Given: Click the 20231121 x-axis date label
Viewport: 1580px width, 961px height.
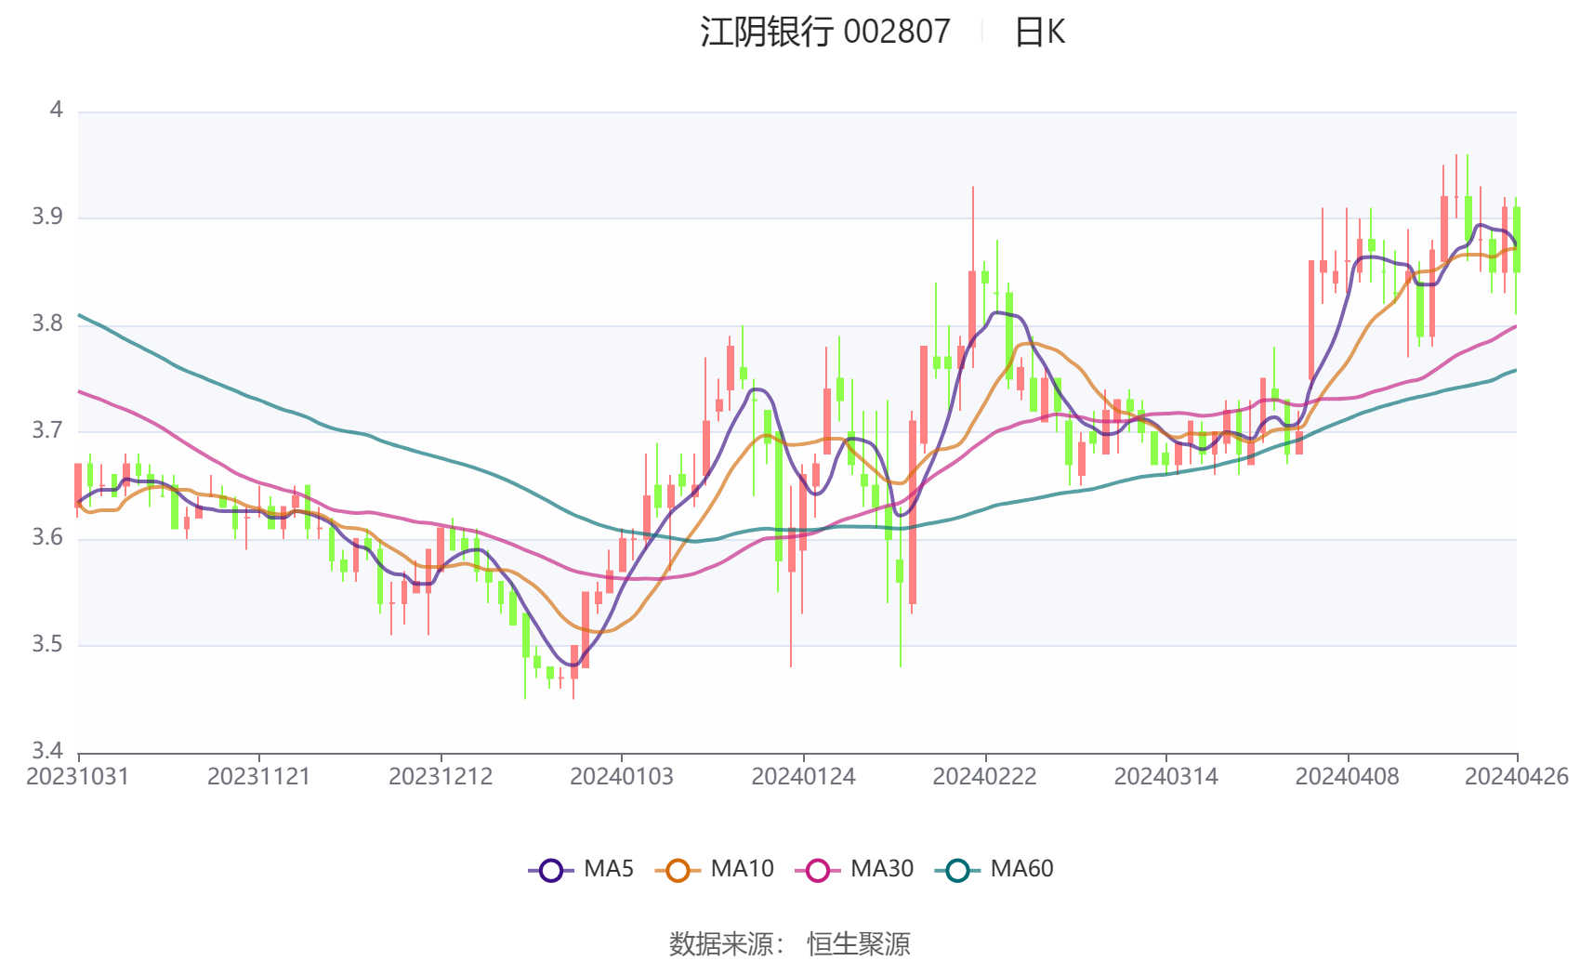Looking at the screenshot, I should (259, 777).
